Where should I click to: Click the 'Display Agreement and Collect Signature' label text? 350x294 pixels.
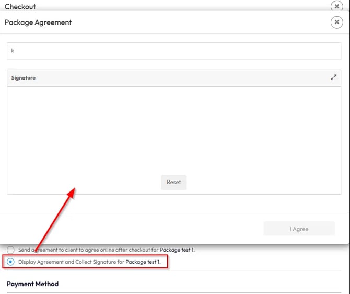point(71,262)
